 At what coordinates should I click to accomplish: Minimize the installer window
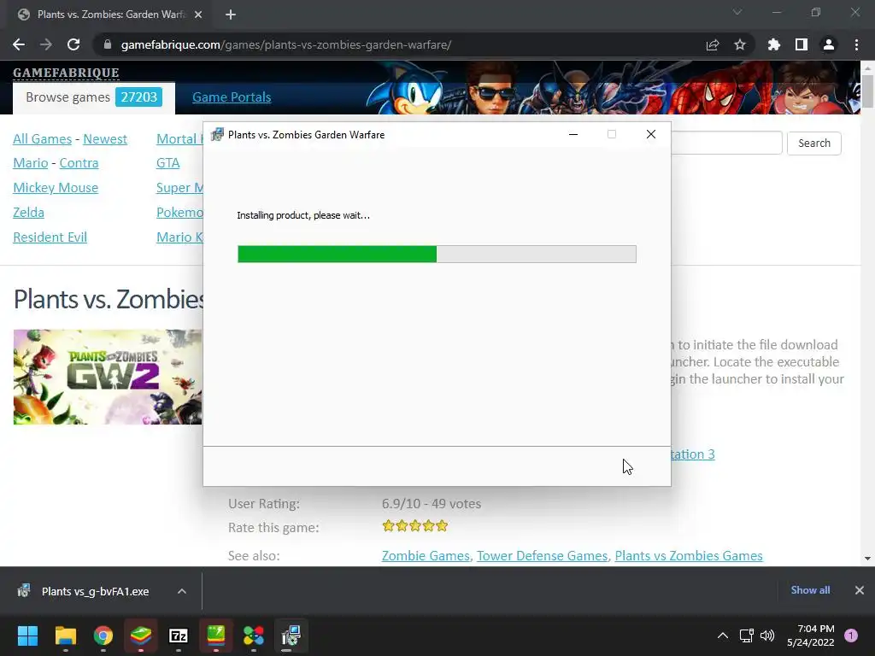(573, 134)
